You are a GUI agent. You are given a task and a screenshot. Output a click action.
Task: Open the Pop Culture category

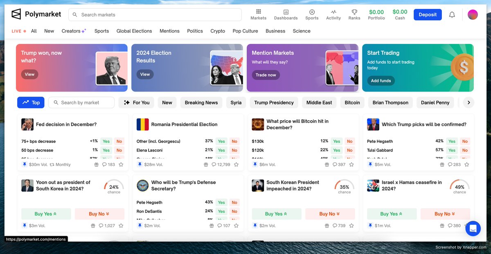245,31
